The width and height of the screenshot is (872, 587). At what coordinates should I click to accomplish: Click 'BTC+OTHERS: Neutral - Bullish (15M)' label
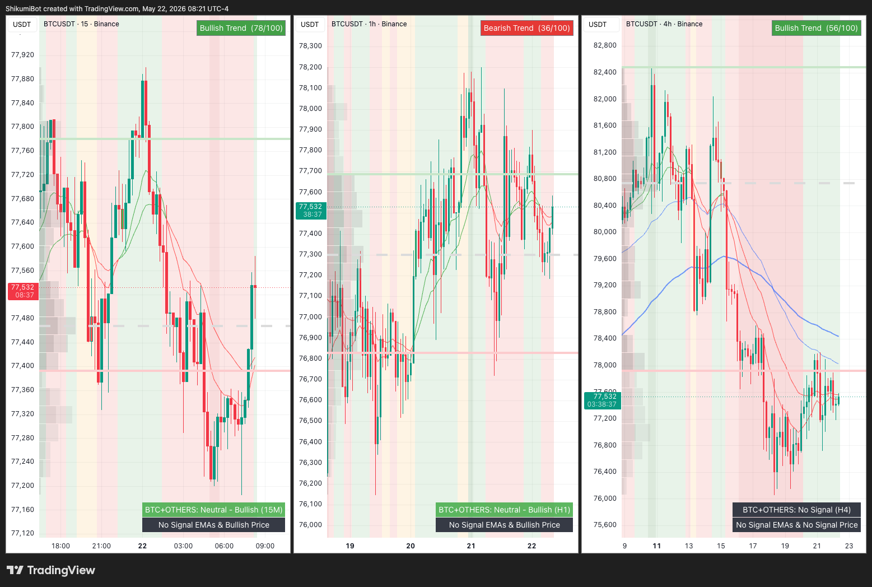tap(214, 510)
